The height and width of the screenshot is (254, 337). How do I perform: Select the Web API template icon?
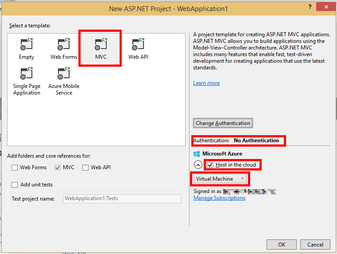tap(138, 44)
